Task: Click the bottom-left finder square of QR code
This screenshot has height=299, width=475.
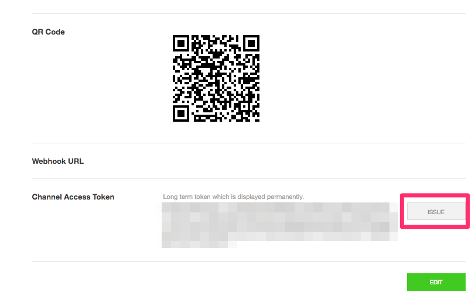Action: [181, 114]
